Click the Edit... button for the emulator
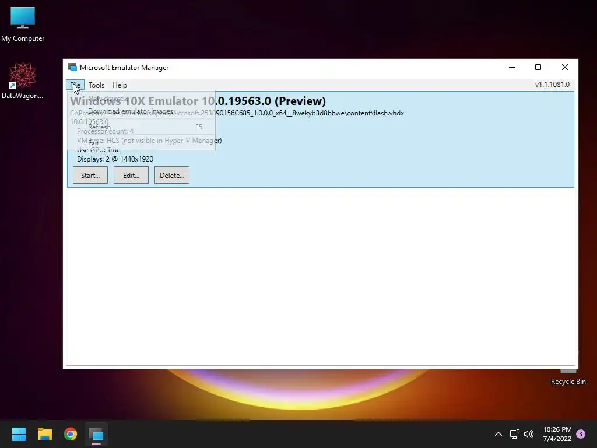597x448 pixels. click(x=131, y=175)
